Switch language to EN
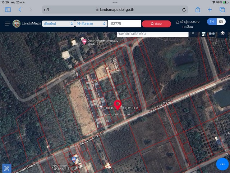Image resolution: width=230 pixels, height=173 pixels. tap(221, 22)
